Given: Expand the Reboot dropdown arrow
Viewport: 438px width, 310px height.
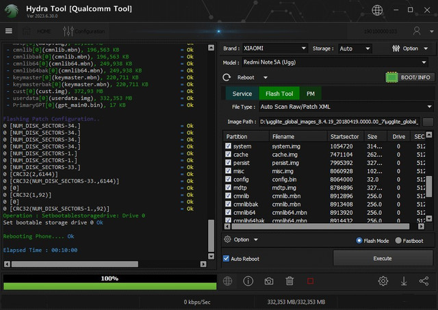Looking at the screenshot, I should (266, 77).
